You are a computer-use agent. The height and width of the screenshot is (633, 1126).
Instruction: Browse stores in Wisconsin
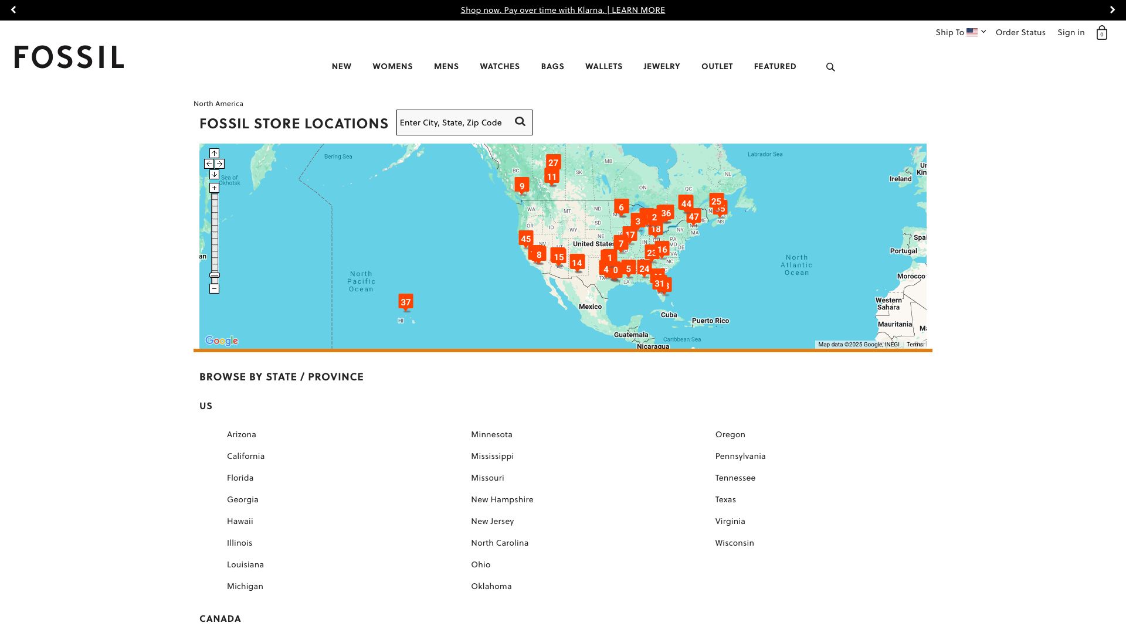(734, 543)
